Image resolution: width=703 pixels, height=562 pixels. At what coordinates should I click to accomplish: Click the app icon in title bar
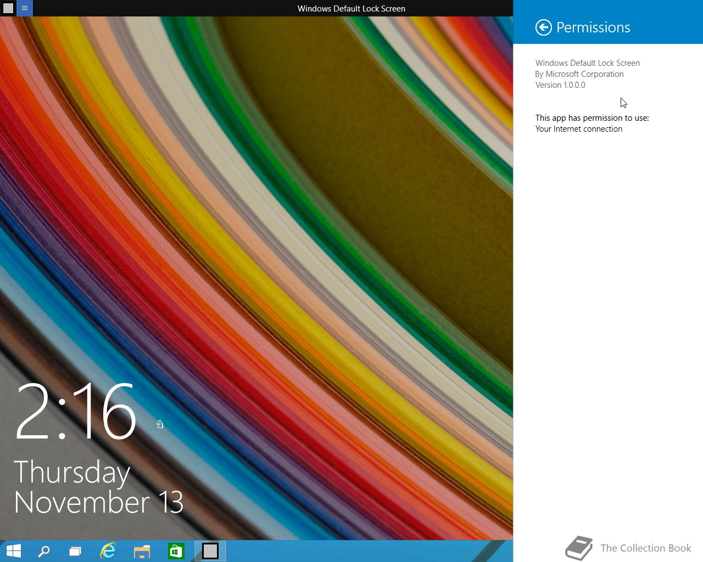8,8
